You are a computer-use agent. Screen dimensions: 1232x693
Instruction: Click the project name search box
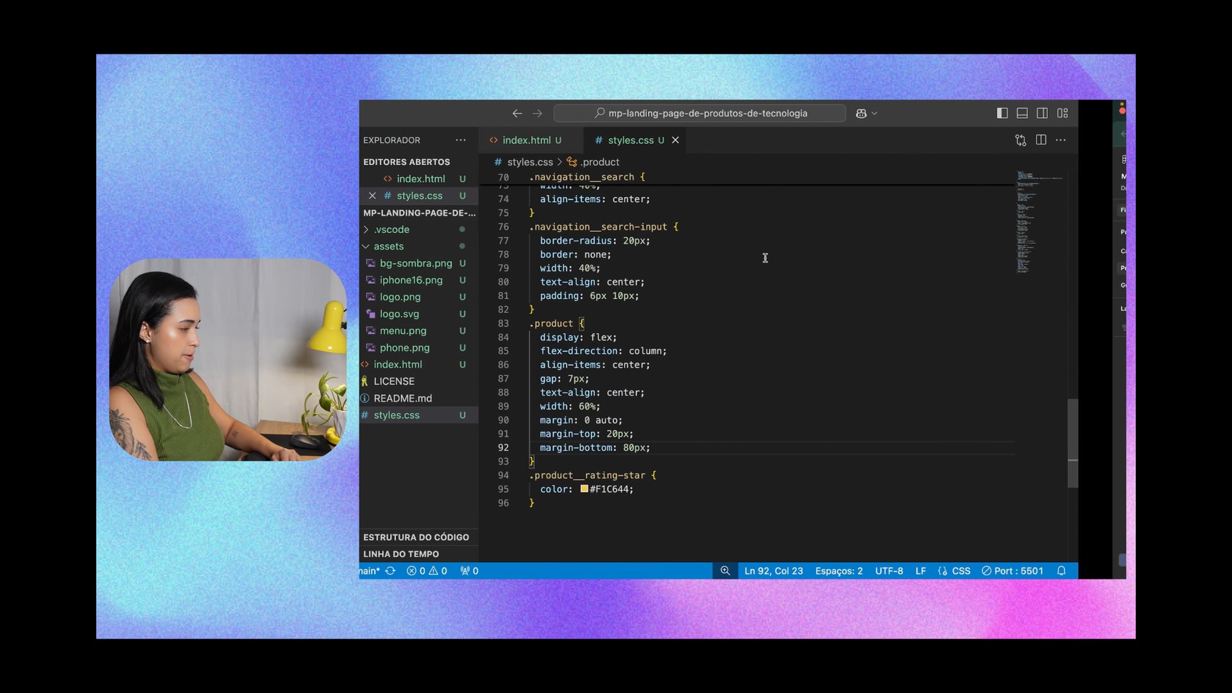(x=699, y=114)
